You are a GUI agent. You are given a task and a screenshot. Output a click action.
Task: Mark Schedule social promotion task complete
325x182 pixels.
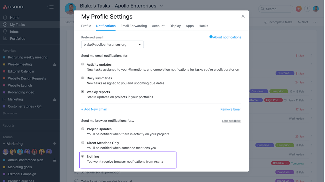[76, 172]
